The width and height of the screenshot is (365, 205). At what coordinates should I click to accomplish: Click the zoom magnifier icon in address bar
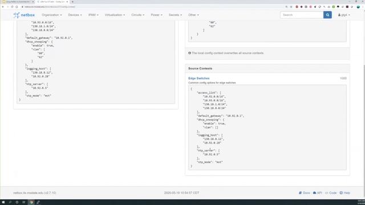pyautogui.click(x=286, y=7)
